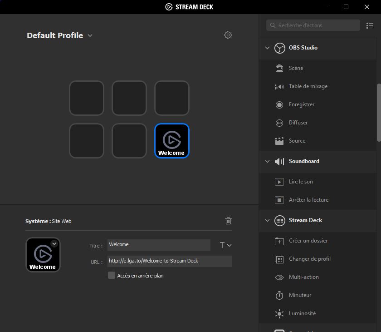Select the Multi-action icon
Image resolution: width=381 pixels, height=332 pixels.
click(x=279, y=277)
